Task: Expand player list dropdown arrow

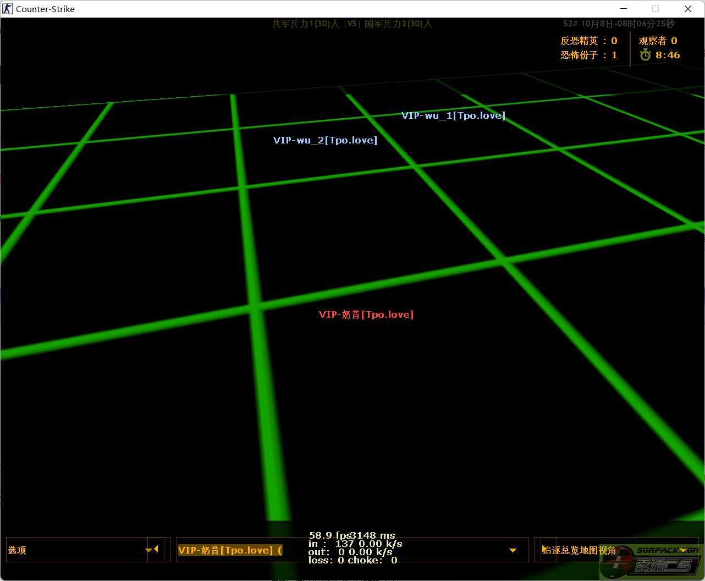Action: click(513, 550)
